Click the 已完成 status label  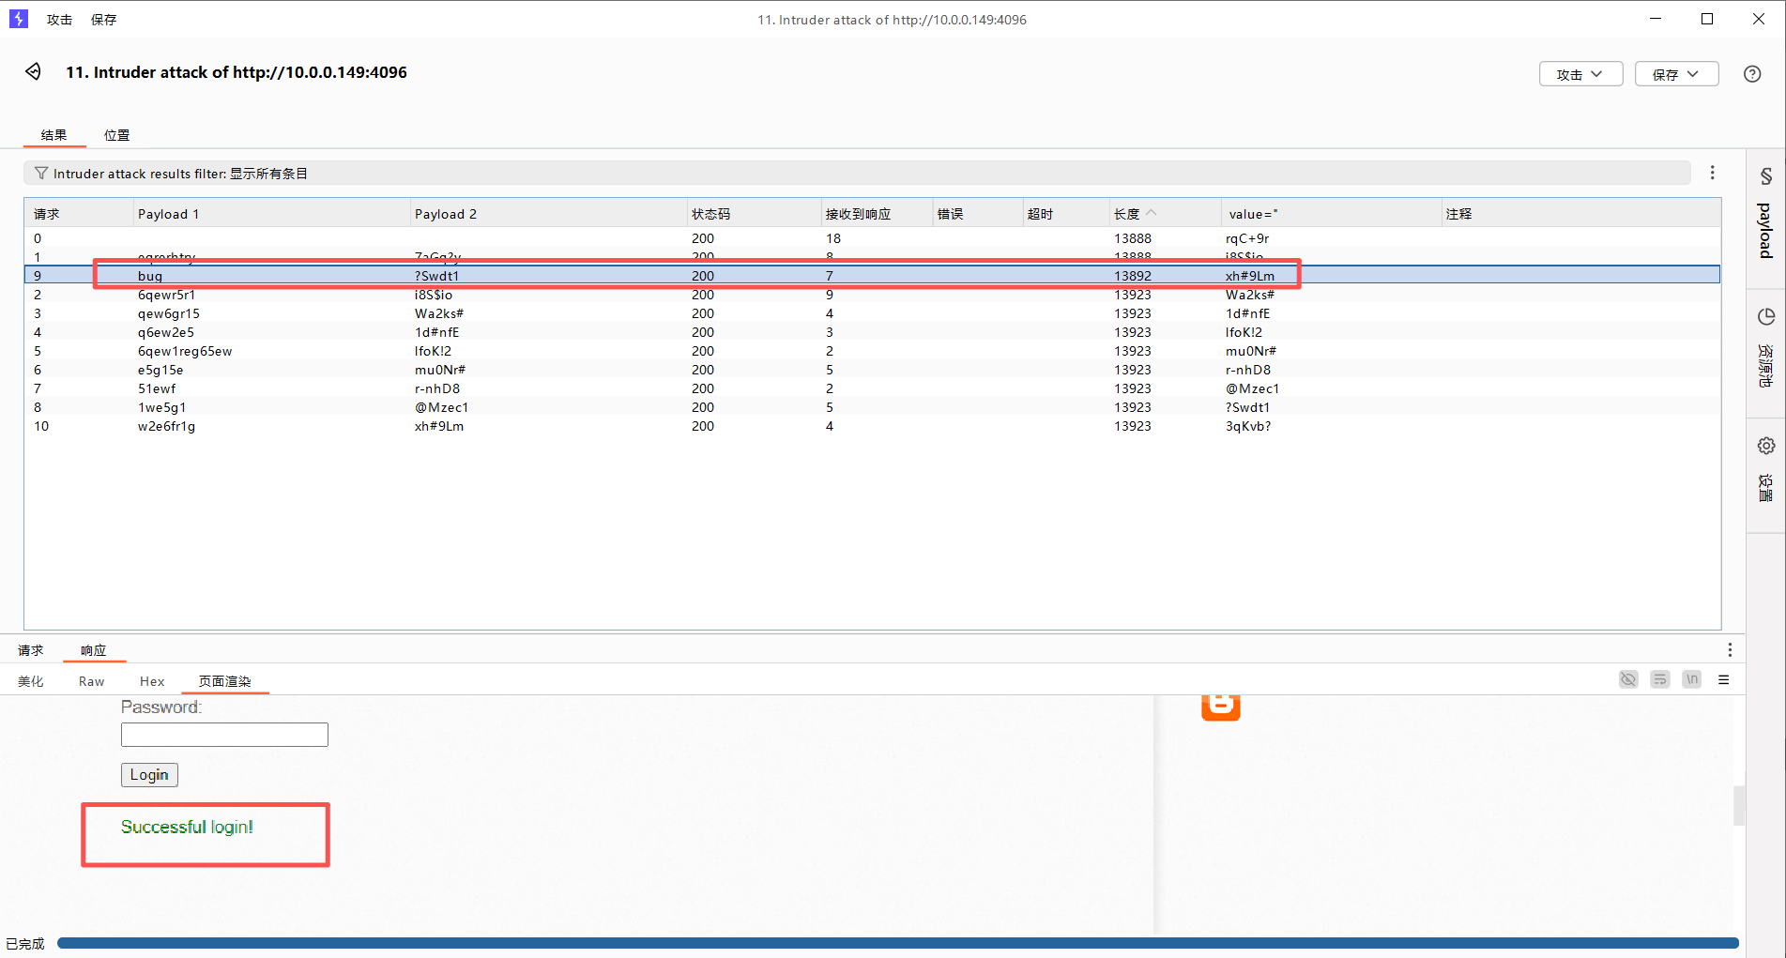coord(25,944)
